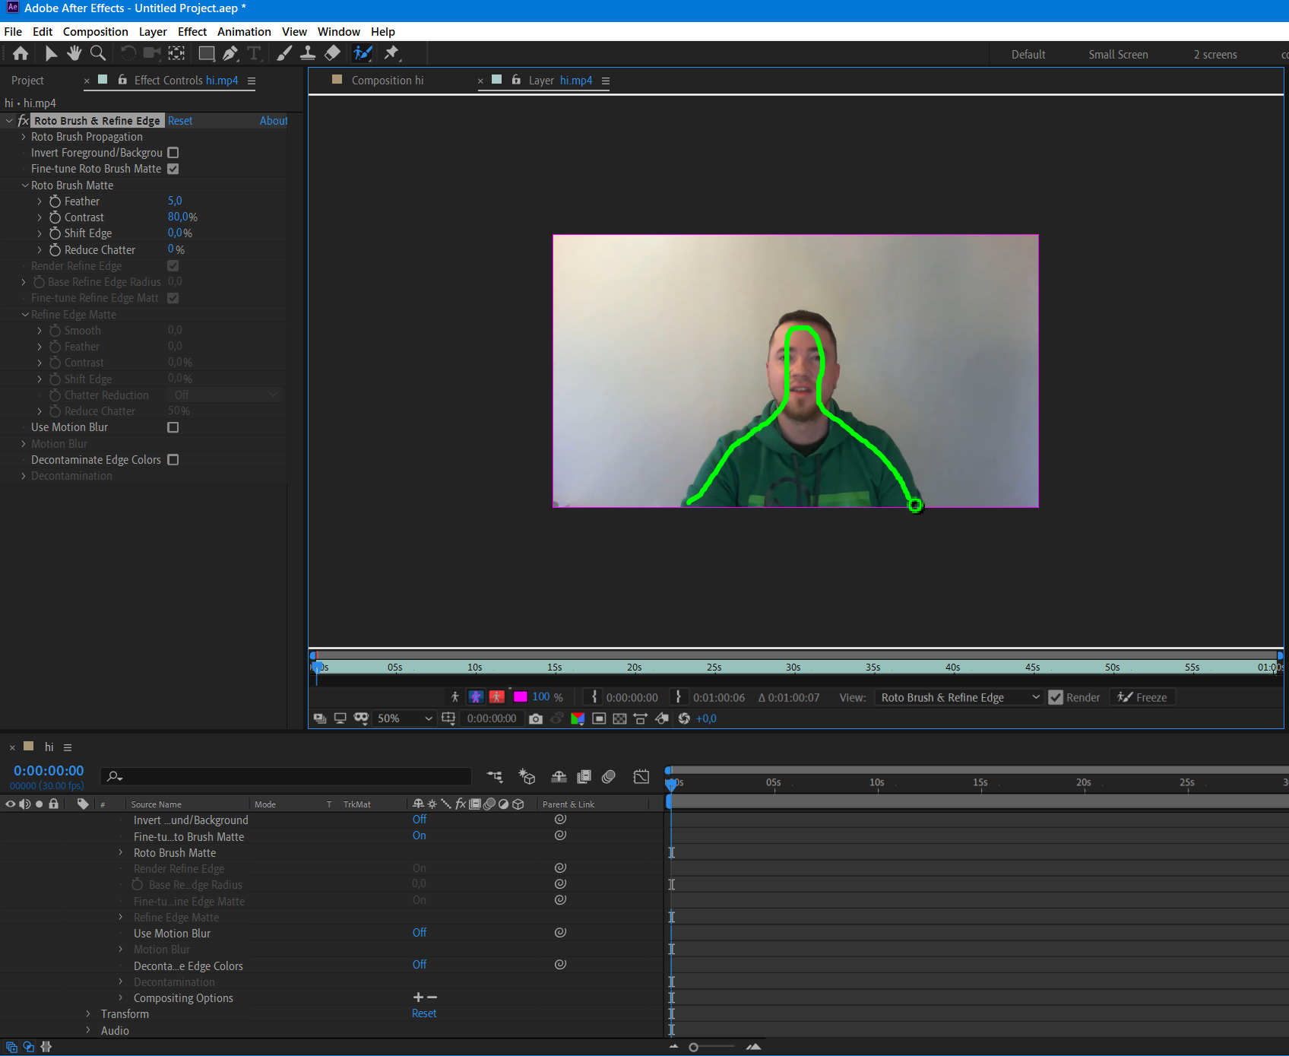Click Reset link for Transform in timeline
The image size is (1289, 1056).
[x=424, y=1013]
